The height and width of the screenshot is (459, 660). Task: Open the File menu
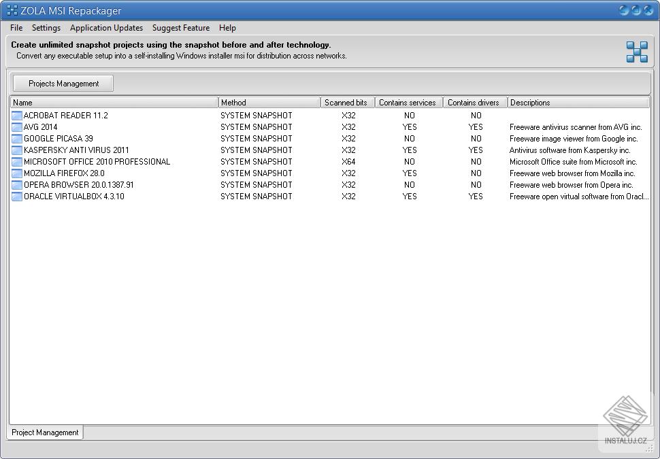point(16,28)
